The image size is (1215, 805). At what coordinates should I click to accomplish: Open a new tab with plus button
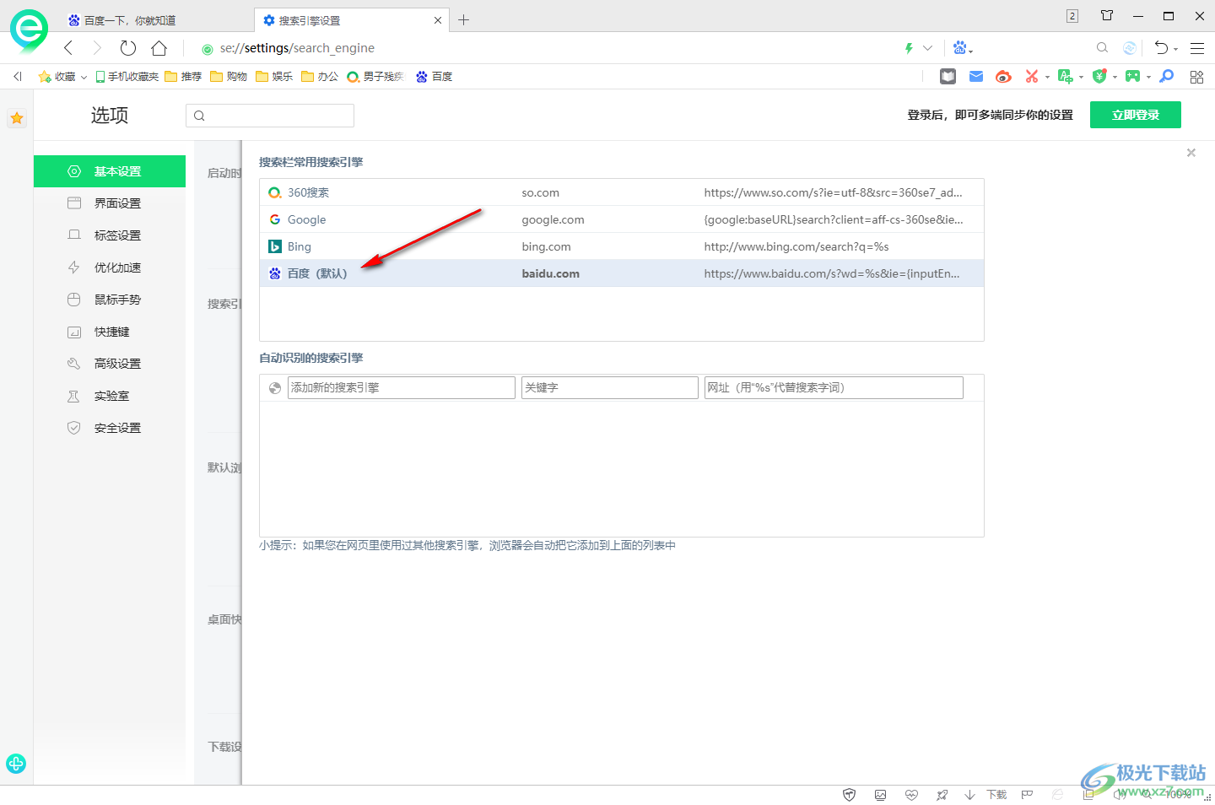tap(463, 20)
